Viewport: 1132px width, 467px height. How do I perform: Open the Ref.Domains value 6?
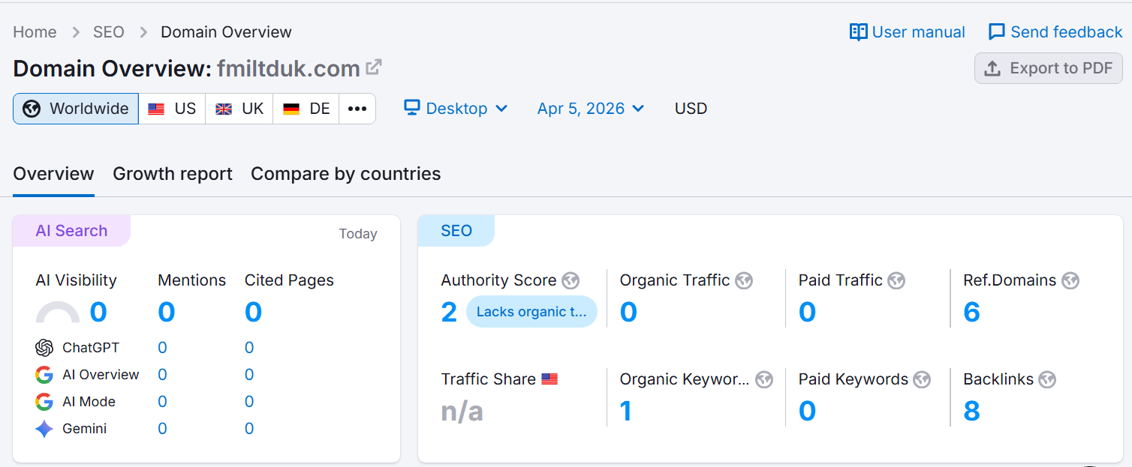pyautogui.click(x=971, y=312)
